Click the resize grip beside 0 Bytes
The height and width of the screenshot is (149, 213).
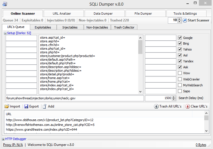[x=209, y=145]
